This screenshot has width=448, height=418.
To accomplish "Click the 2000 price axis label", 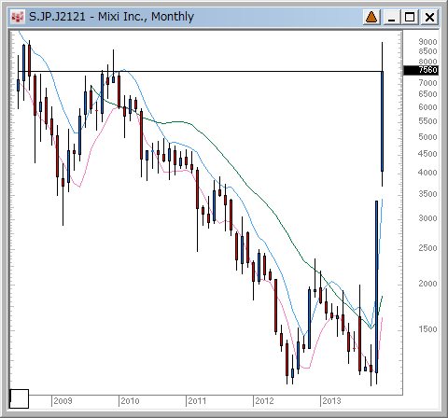I will point(427,284).
